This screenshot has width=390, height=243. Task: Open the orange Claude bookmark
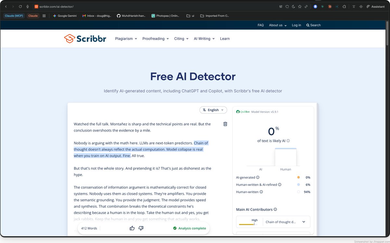point(33,16)
